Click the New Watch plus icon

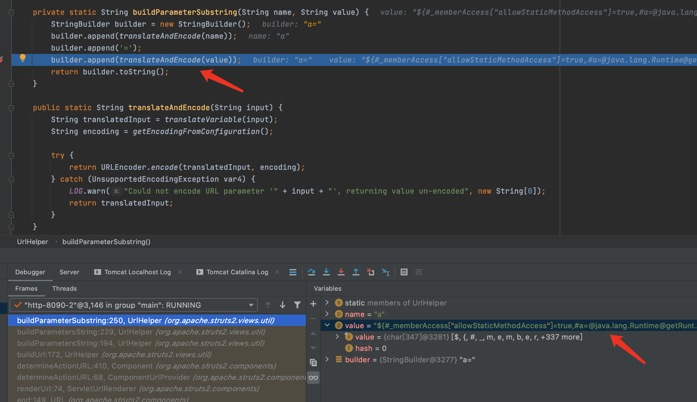tap(313, 304)
